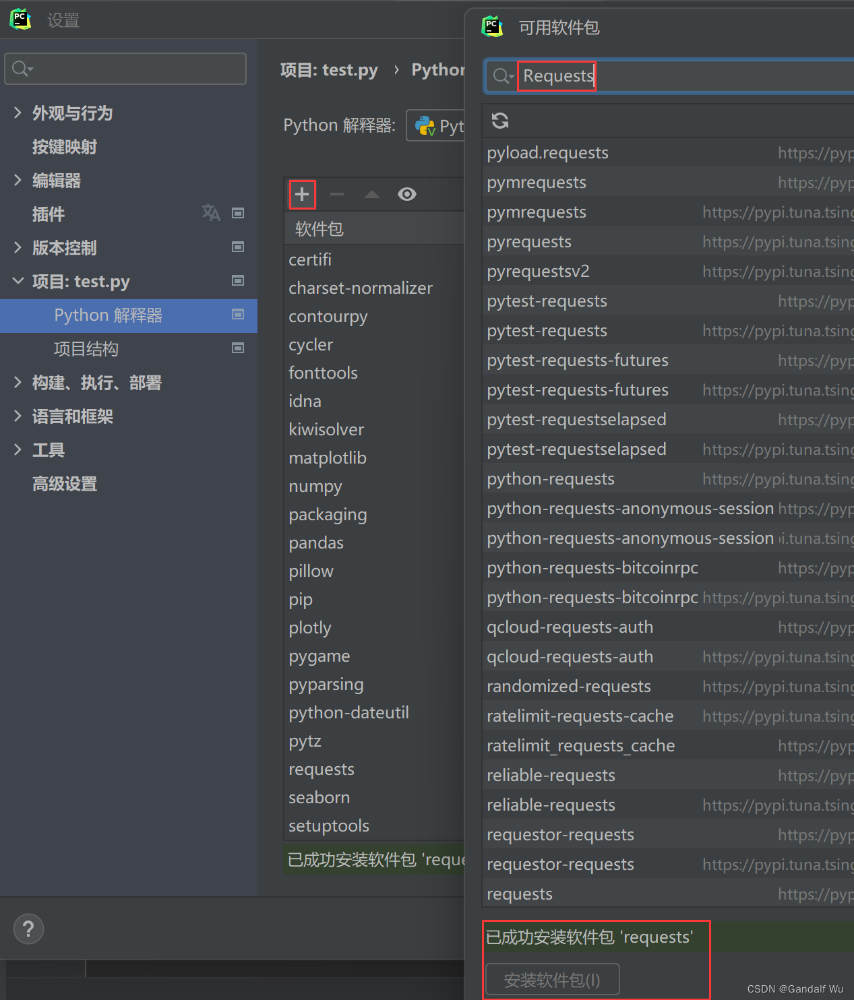The width and height of the screenshot is (854, 1000).
Task: Expand the 外观与行为 section
Action: (x=17, y=113)
